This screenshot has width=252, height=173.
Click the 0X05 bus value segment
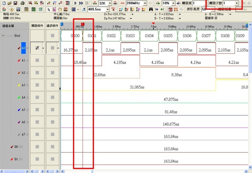coord(168,36)
